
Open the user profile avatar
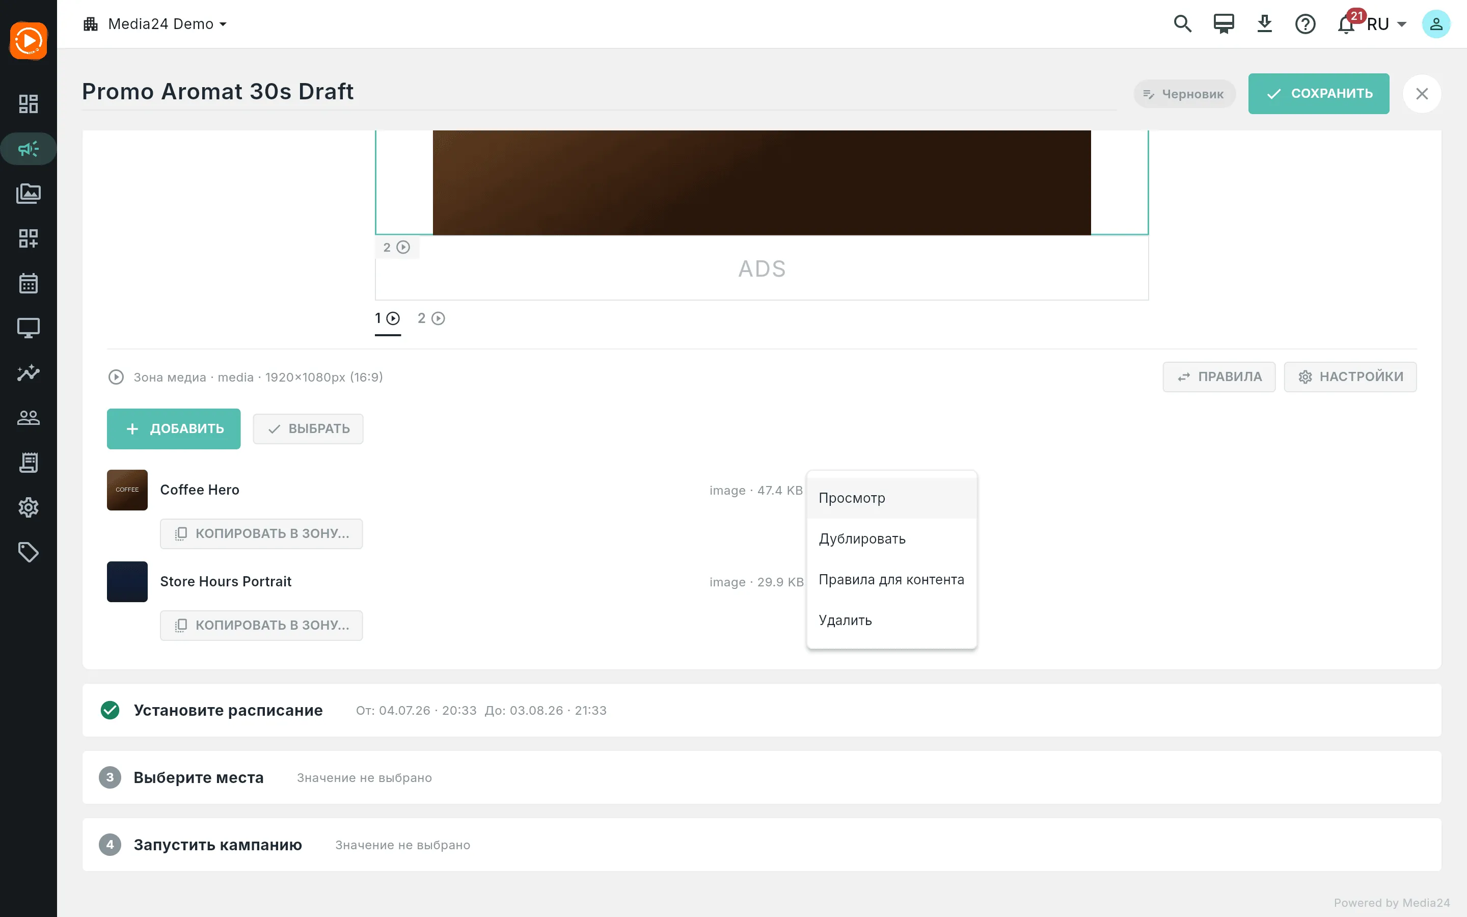(x=1436, y=23)
